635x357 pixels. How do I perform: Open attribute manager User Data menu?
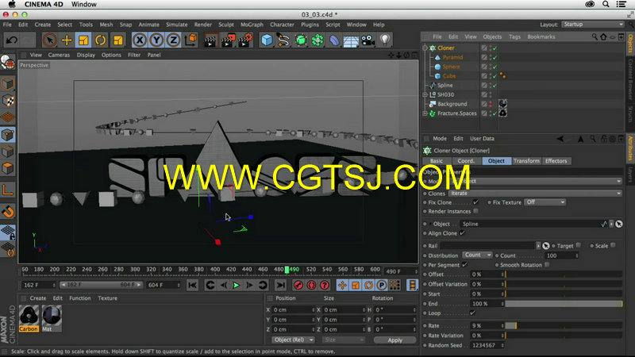[482, 138]
